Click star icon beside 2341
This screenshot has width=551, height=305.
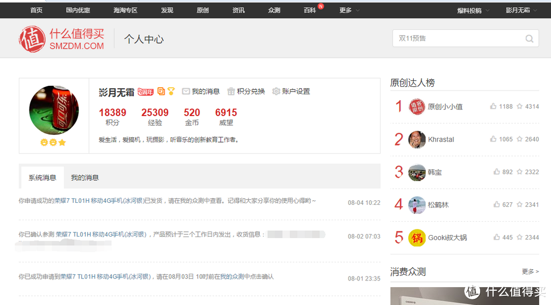(519, 204)
